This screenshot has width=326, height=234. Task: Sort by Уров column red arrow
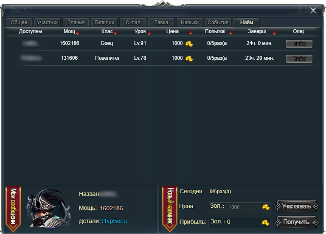(149, 33)
